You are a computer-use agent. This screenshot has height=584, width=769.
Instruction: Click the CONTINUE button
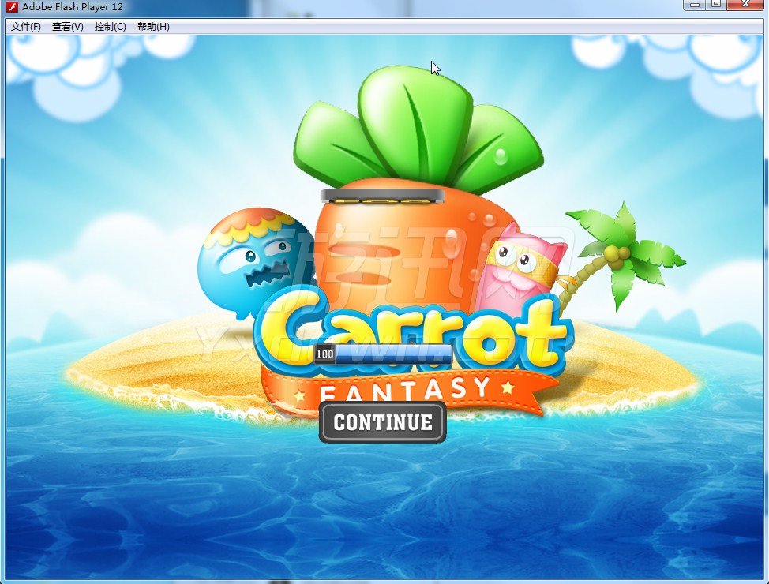point(383,422)
